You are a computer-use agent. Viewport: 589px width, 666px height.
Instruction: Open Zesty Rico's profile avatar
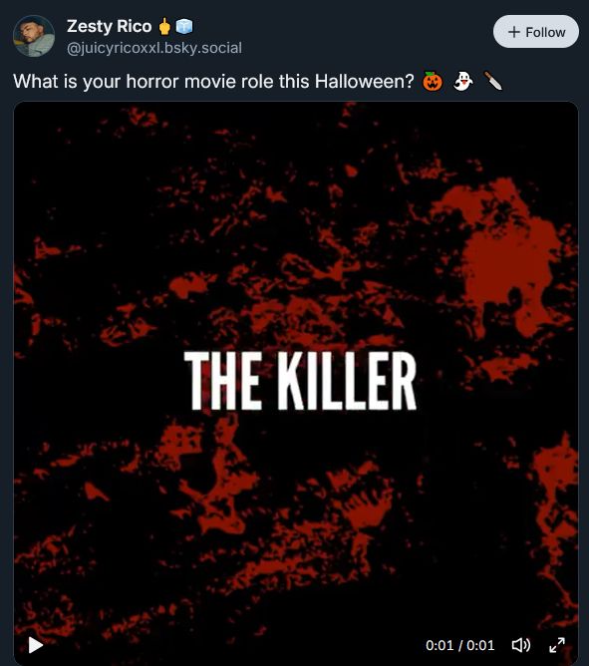pos(34,36)
